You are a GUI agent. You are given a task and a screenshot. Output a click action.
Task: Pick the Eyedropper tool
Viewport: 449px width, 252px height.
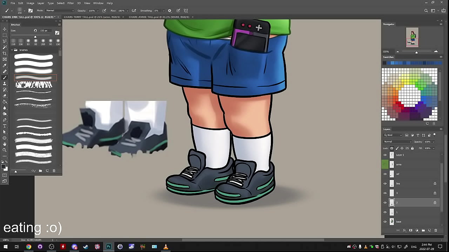[5, 65]
